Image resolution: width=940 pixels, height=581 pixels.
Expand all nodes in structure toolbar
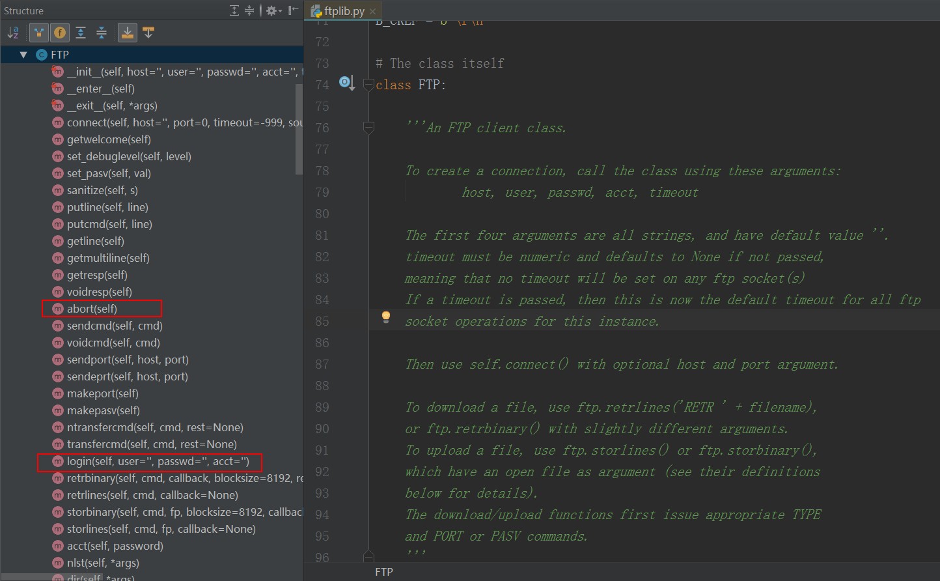click(81, 33)
